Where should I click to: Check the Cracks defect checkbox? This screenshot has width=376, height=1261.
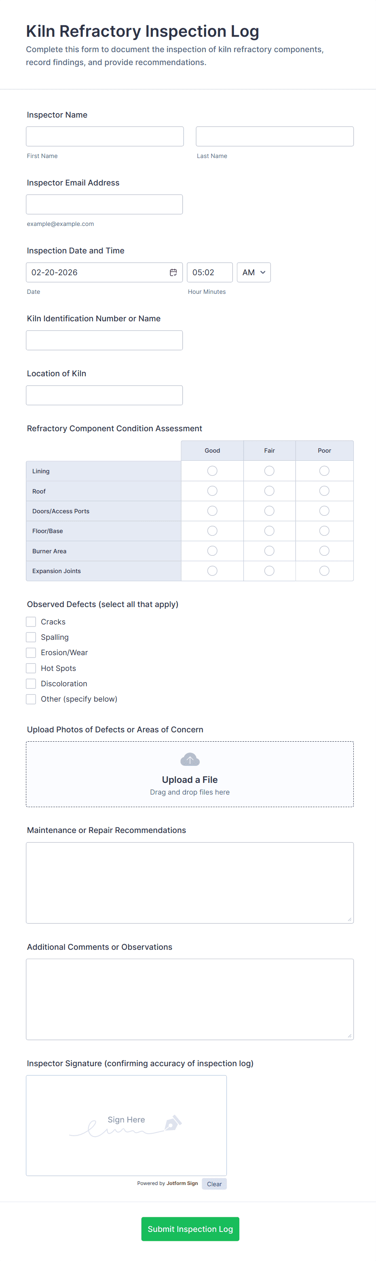pyautogui.click(x=32, y=622)
